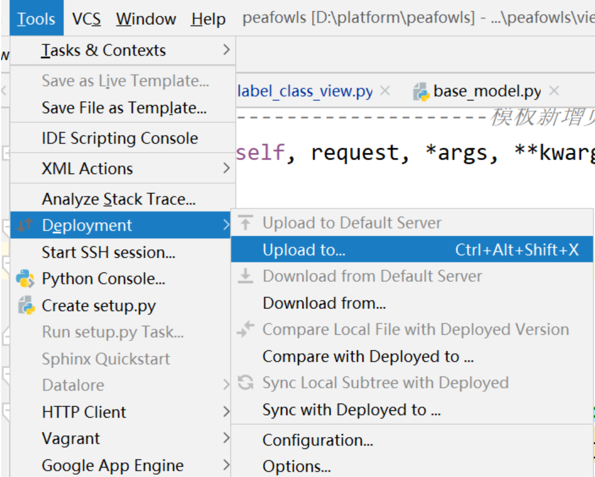Open deployment Configuration... entry
This screenshot has width=595, height=477.
coord(318,440)
